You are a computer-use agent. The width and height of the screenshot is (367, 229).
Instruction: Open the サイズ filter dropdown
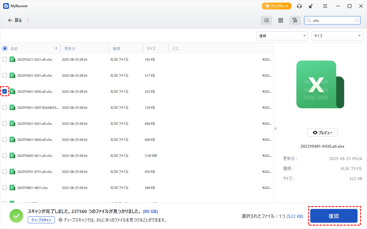coord(337,36)
